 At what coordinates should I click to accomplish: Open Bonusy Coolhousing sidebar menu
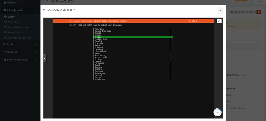(x=20, y=60)
